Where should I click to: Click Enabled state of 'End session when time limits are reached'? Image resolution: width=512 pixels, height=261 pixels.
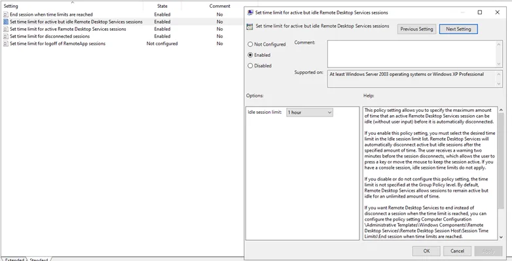pos(162,14)
